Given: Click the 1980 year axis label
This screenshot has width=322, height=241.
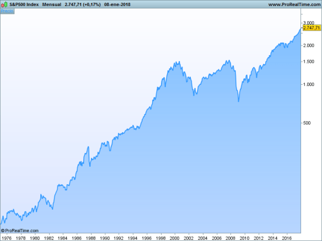Looking at the screenshot, I should pos(35,238).
